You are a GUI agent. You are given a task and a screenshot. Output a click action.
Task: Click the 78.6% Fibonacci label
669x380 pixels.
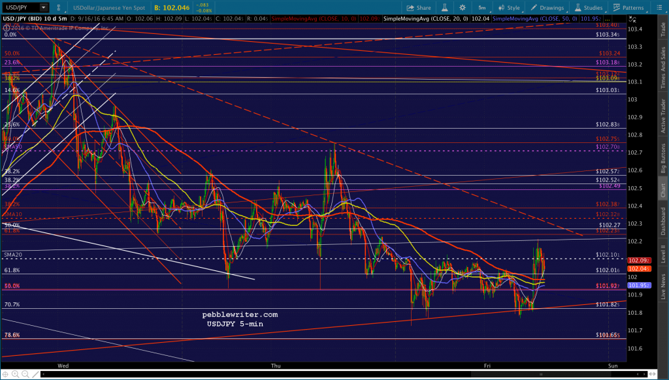tap(12, 335)
